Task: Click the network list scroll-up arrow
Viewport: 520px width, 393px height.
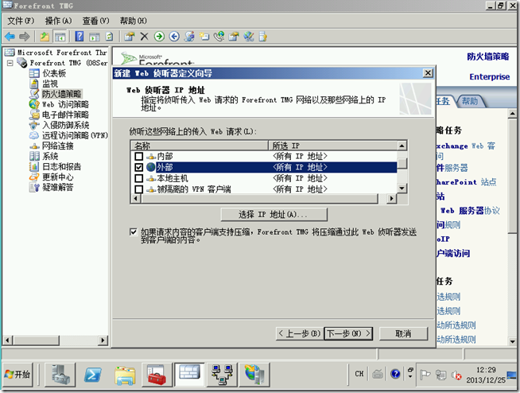Action: pos(402,146)
